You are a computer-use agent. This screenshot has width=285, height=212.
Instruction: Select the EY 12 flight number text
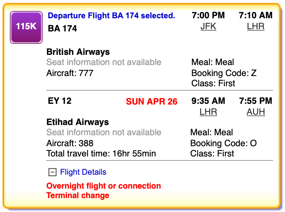60,101
